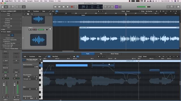Open the Mixer faders icon
The height and width of the screenshot is (101, 181).
20,7
